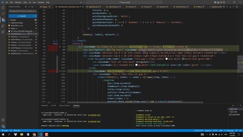The height and width of the screenshot is (137, 243).
Task: Go to previous change arrow in diff toolbar
Action: [227, 7]
